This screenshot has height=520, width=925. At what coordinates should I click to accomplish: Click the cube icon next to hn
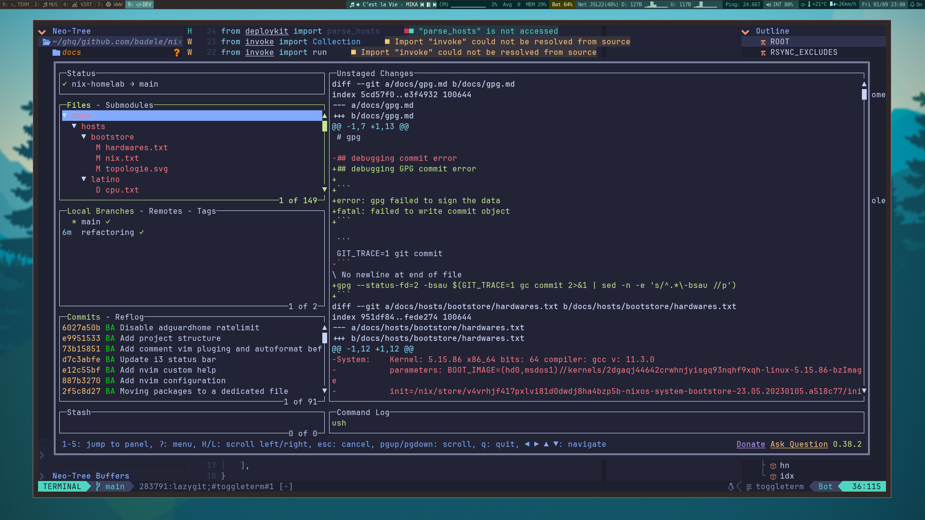pos(773,466)
